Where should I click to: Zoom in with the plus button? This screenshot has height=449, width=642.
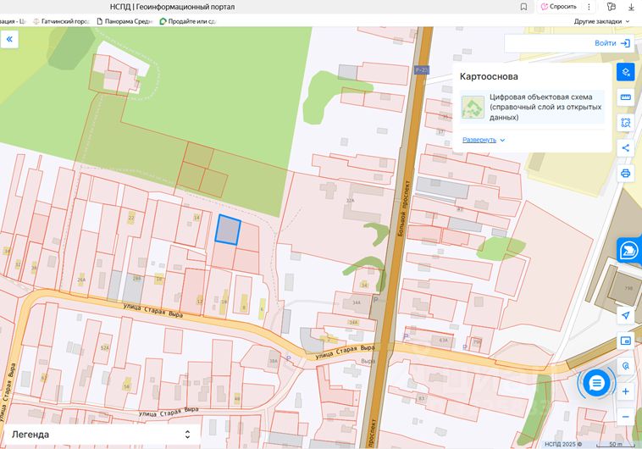pyautogui.click(x=625, y=391)
